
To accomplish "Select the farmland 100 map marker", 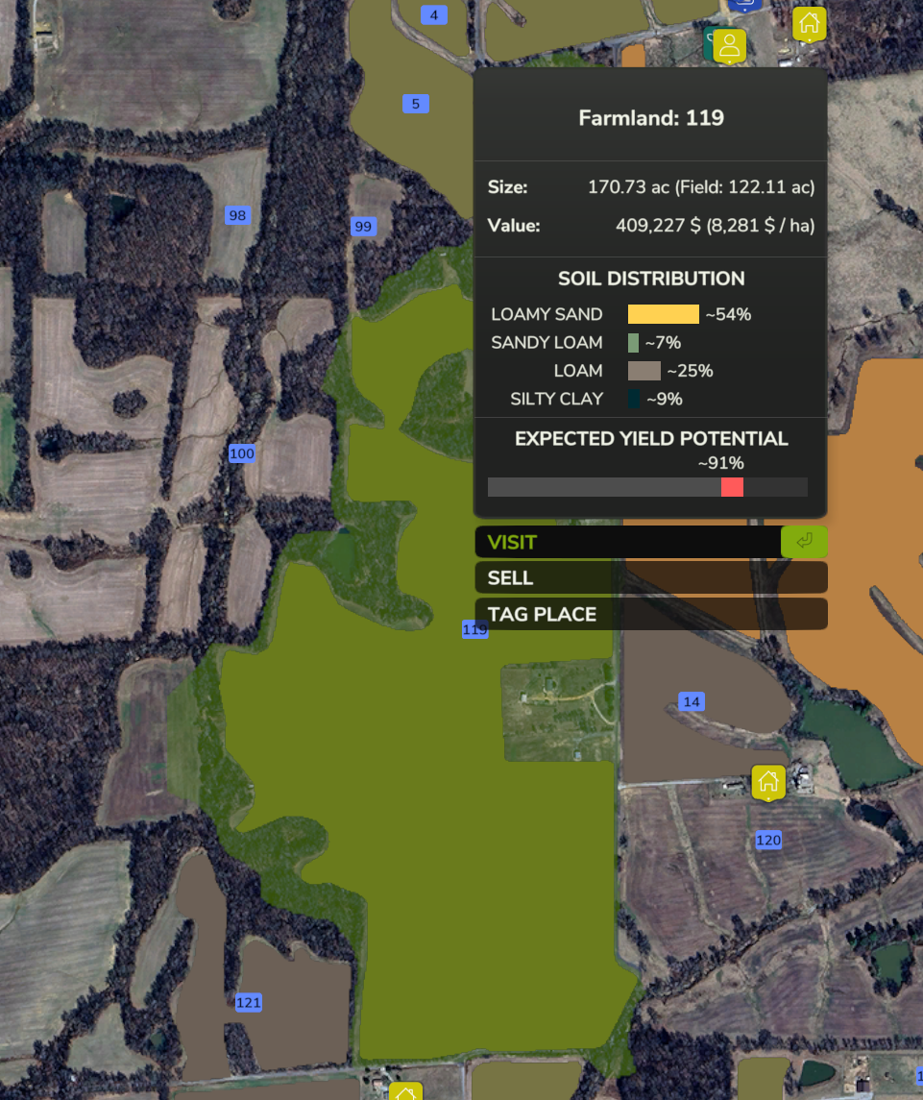I will coord(242,453).
